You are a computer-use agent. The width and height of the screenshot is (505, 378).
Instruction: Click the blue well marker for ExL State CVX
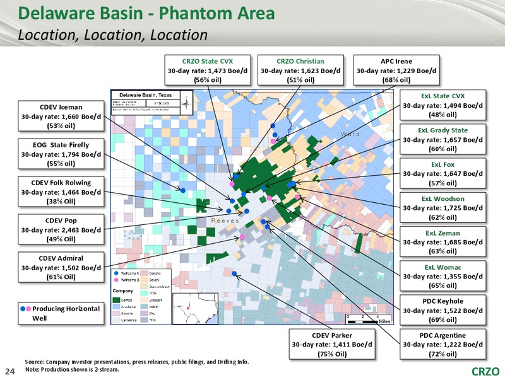[244, 195]
